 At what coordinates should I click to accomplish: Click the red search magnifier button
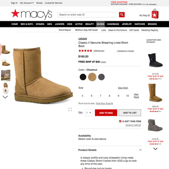point(122,15)
